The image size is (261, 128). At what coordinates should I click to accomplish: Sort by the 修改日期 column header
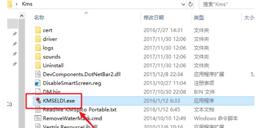[154, 17]
